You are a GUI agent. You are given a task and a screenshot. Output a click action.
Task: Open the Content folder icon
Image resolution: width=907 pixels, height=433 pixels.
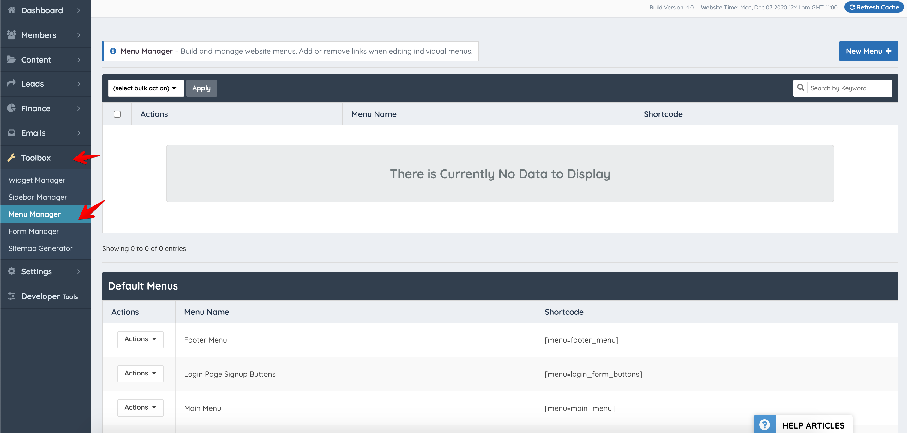(x=11, y=59)
